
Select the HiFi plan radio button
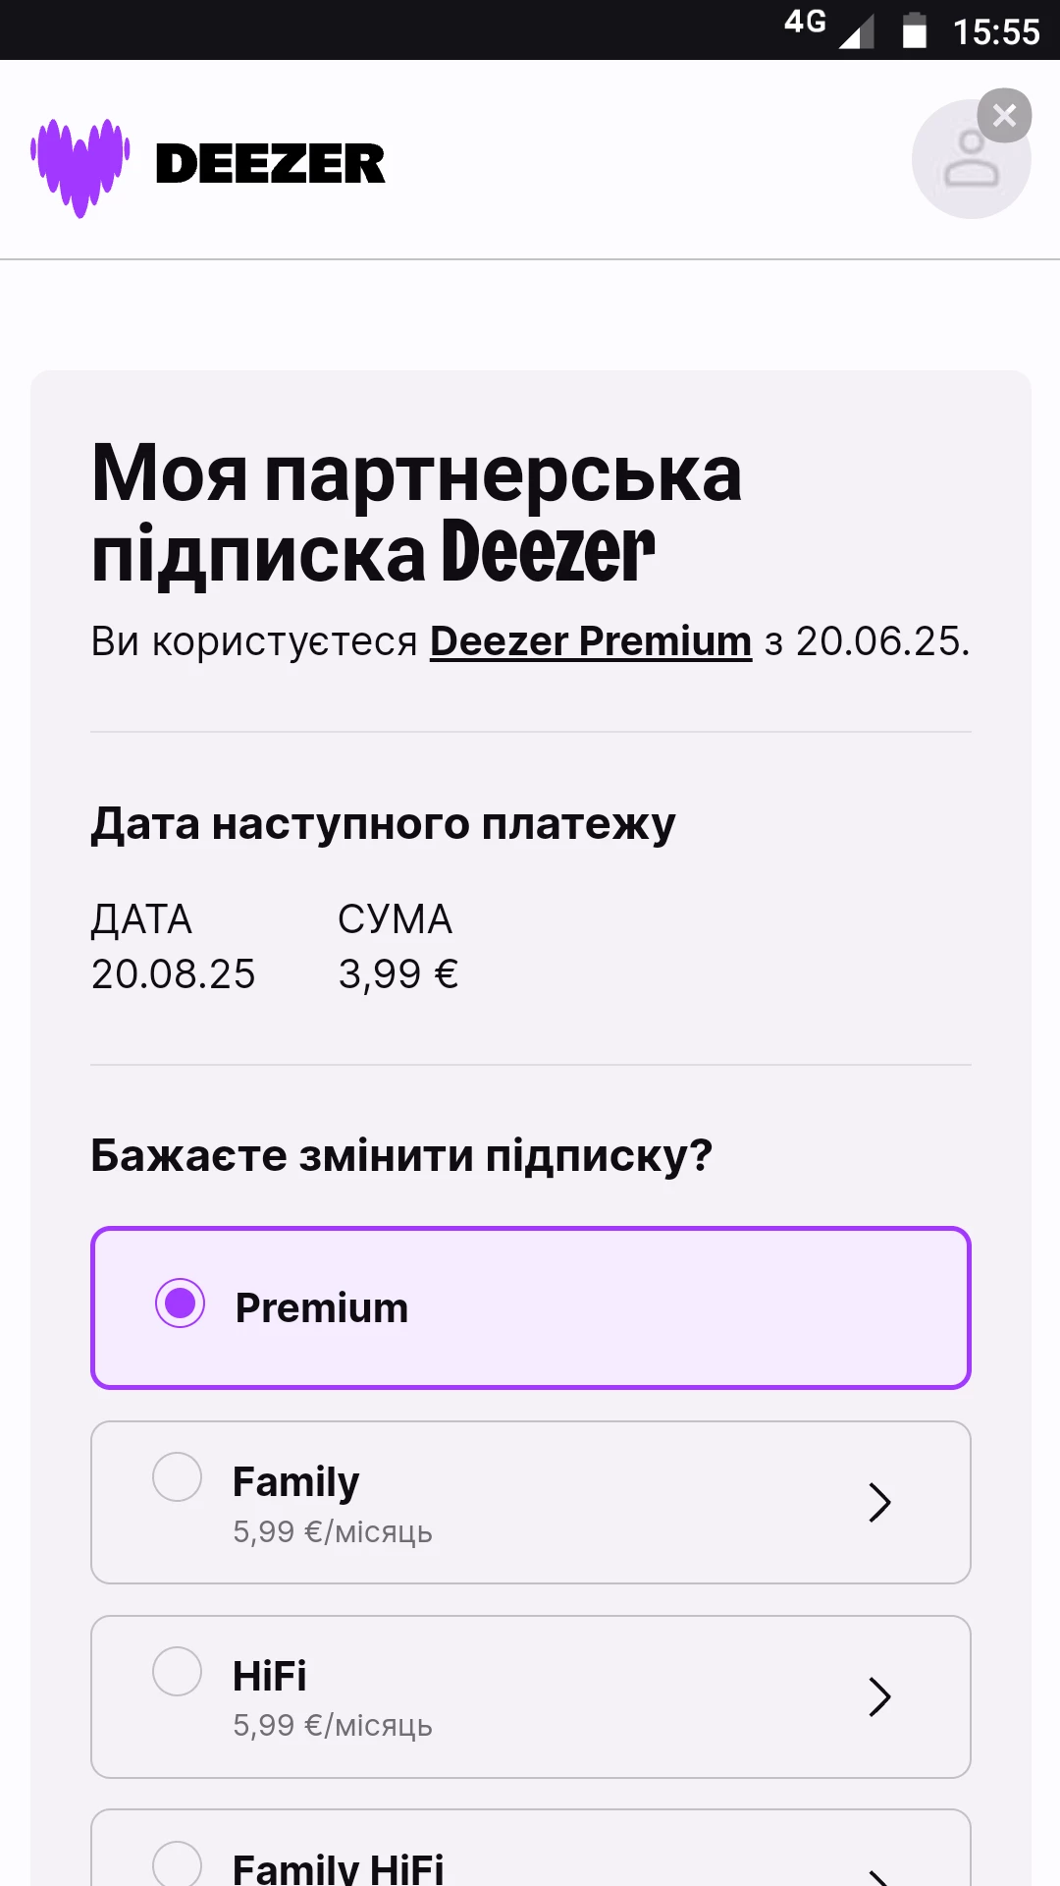click(178, 1671)
